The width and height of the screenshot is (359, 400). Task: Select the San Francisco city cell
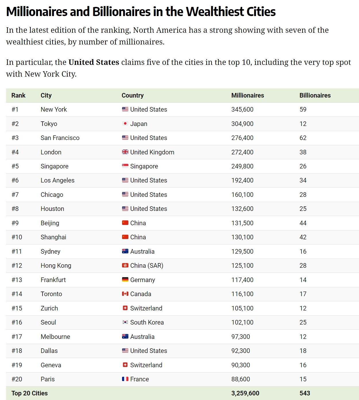click(60, 138)
